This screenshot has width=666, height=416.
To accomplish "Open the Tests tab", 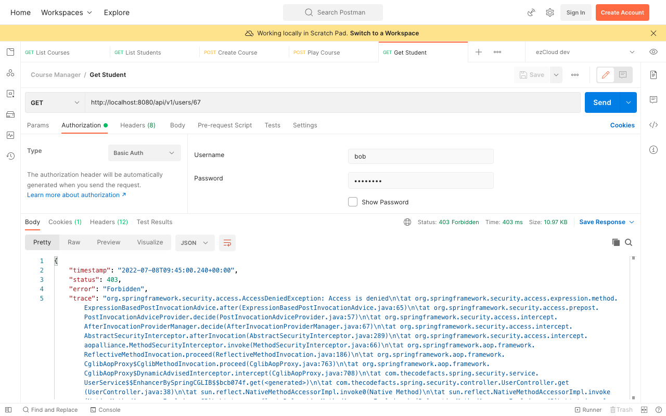I will [x=272, y=125].
